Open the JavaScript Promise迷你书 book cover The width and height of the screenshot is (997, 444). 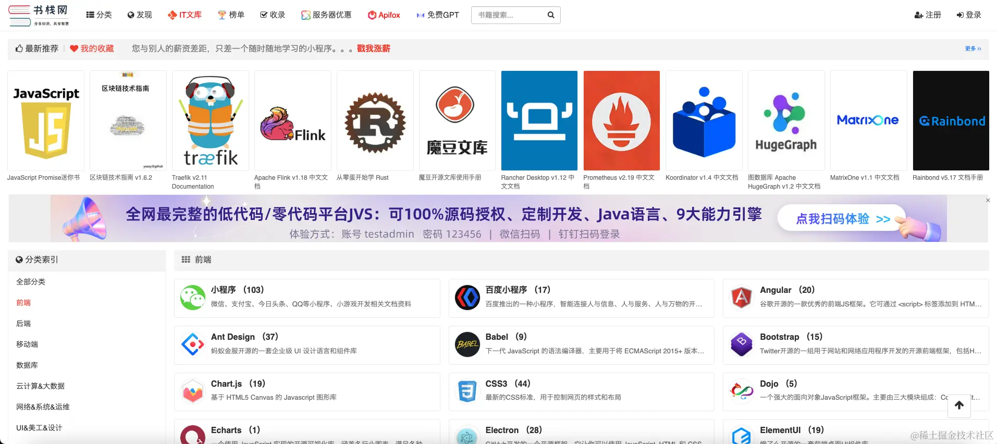(46, 120)
